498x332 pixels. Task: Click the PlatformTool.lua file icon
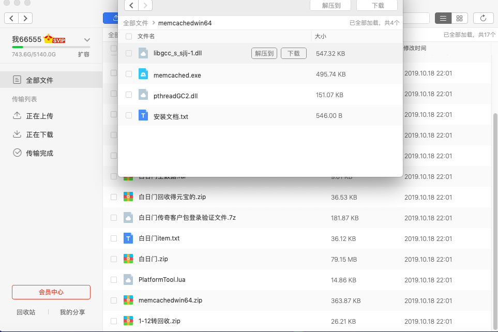128,279
